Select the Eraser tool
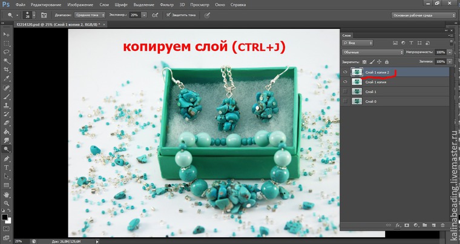Image resolution: width=460 pixels, height=244 pixels. 6,123
